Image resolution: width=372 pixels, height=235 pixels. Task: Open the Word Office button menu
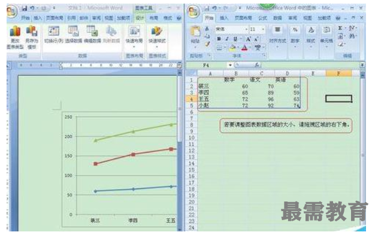[x=11, y=11]
